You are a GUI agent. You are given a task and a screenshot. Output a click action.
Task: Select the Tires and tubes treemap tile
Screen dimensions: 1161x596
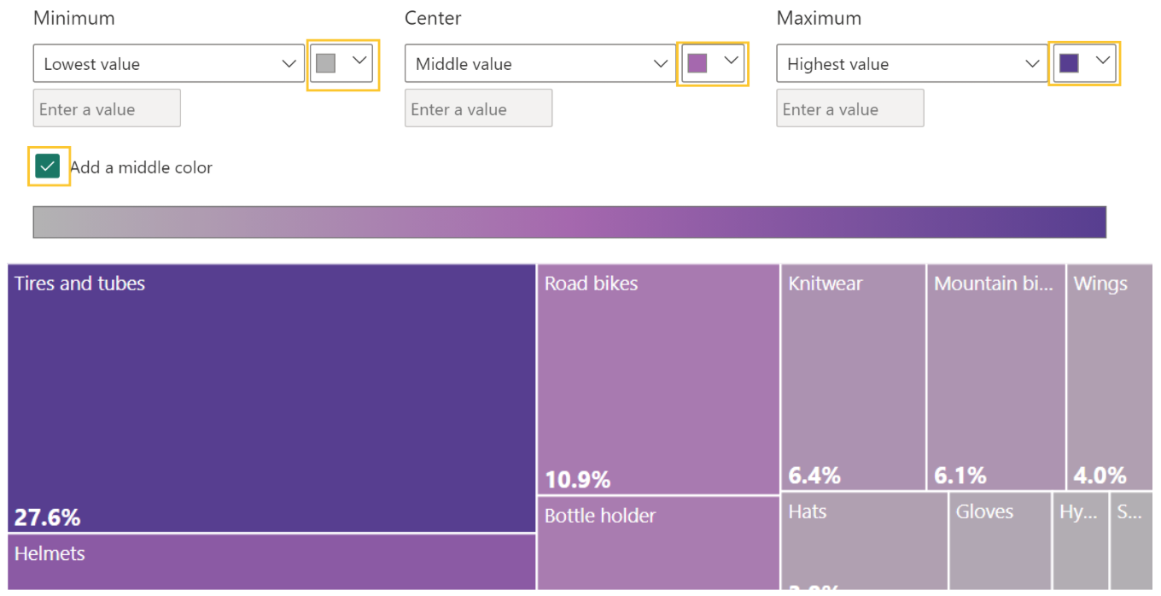[271, 398]
